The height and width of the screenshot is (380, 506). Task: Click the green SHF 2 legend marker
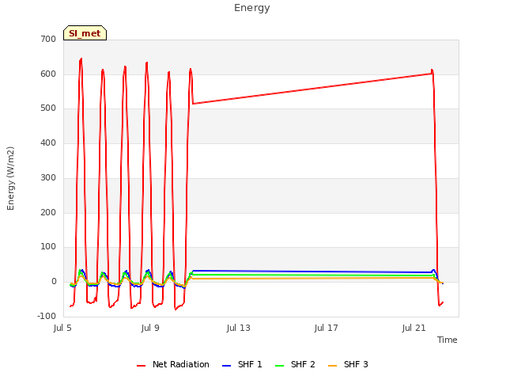pyautogui.click(x=279, y=366)
